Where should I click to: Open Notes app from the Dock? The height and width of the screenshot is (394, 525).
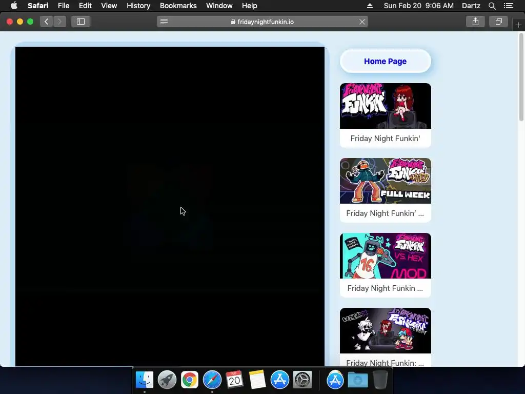[x=257, y=380]
